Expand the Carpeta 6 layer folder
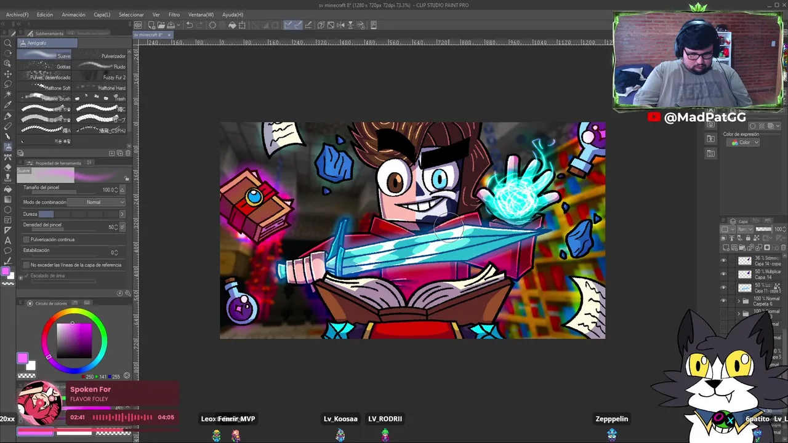 (739, 301)
